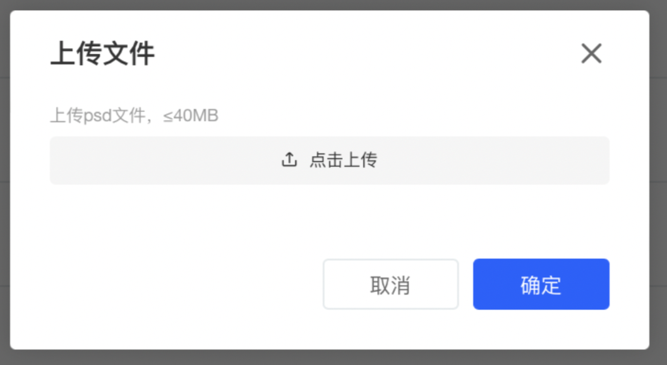Open the file picker from the gray upload bar
Image resolution: width=667 pixels, height=365 pixels.
tap(330, 160)
